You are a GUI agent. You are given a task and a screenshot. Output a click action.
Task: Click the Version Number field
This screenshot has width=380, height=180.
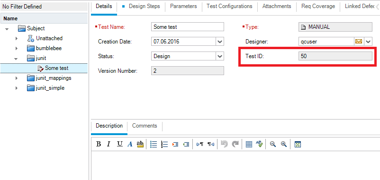[x=188, y=71]
